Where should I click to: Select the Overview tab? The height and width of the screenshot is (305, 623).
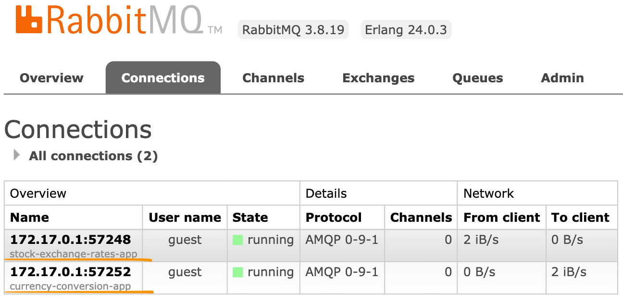click(x=51, y=77)
